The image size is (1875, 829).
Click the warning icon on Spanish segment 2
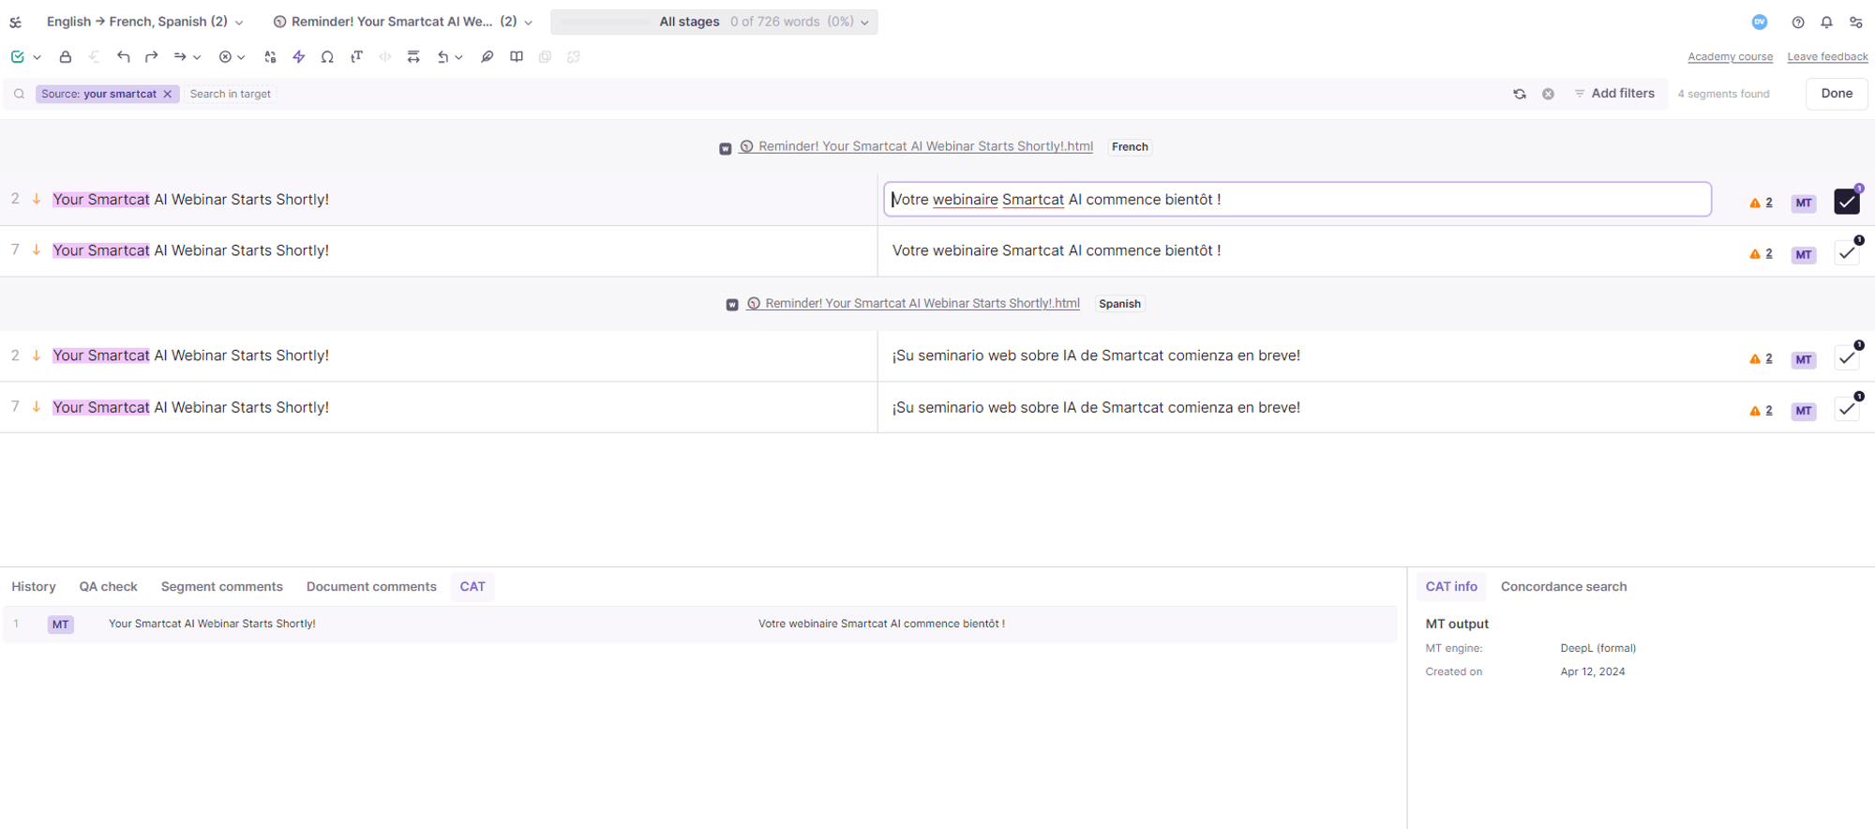[1755, 359]
